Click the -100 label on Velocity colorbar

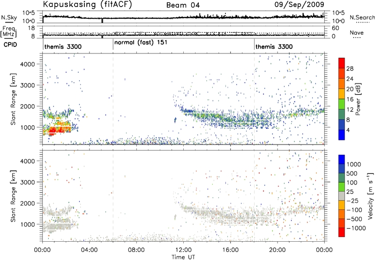[x=354, y=210]
